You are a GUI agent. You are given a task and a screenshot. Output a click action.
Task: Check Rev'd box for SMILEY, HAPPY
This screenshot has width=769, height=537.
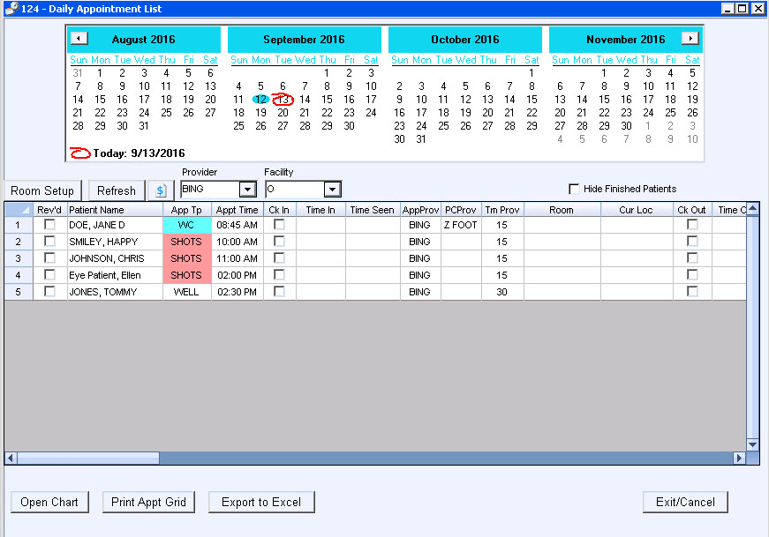click(49, 241)
